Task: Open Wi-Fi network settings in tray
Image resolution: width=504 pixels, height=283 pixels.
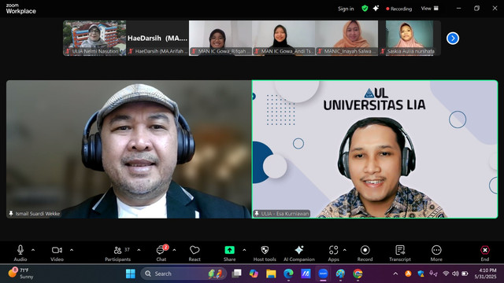Action: [446, 274]
